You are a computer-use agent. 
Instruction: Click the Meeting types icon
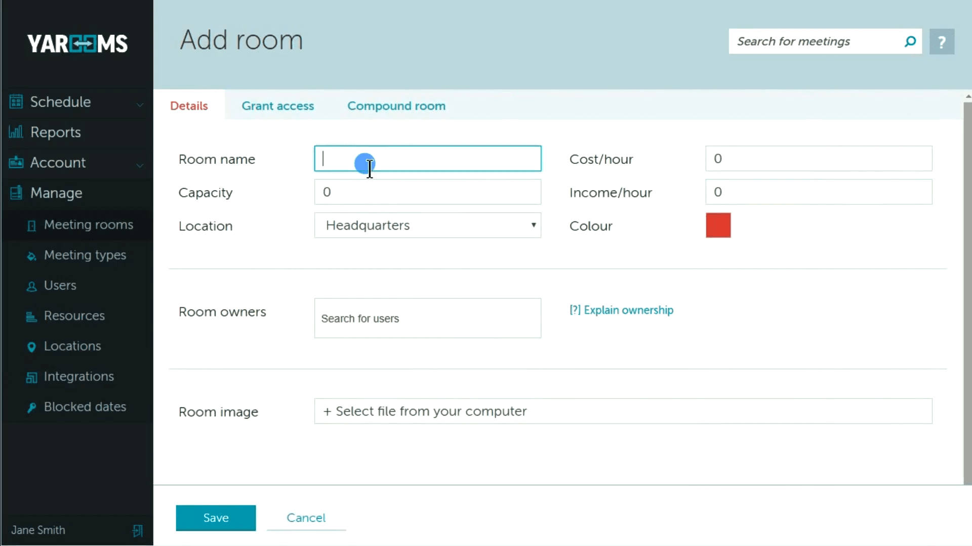click(x=31, y=256)
